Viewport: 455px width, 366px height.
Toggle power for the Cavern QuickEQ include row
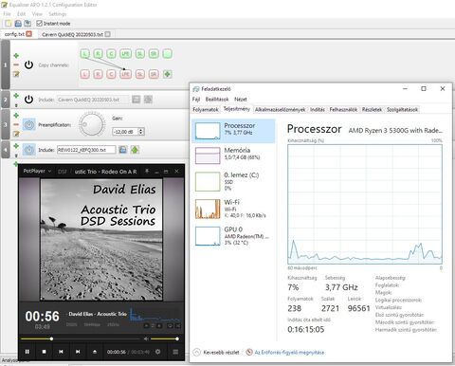coord(28,100)
